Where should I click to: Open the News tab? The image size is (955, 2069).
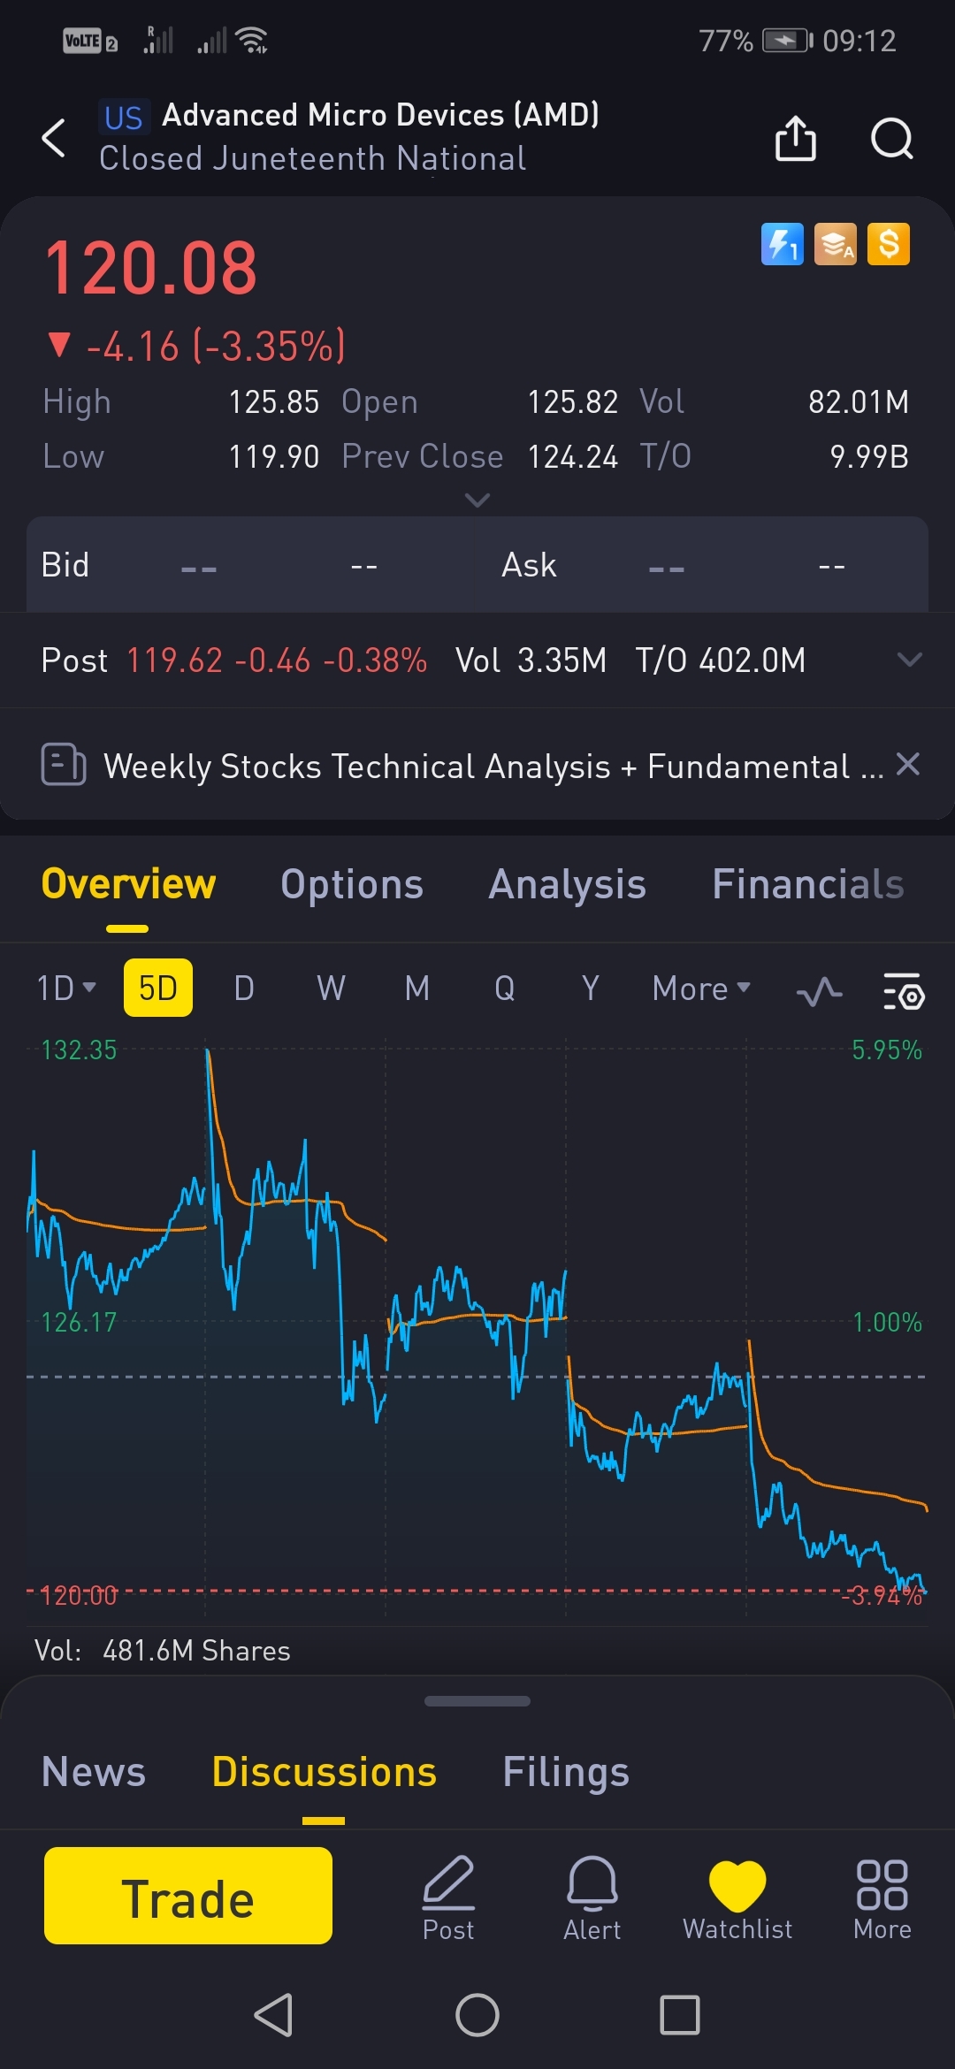(x=94, y=1772)
